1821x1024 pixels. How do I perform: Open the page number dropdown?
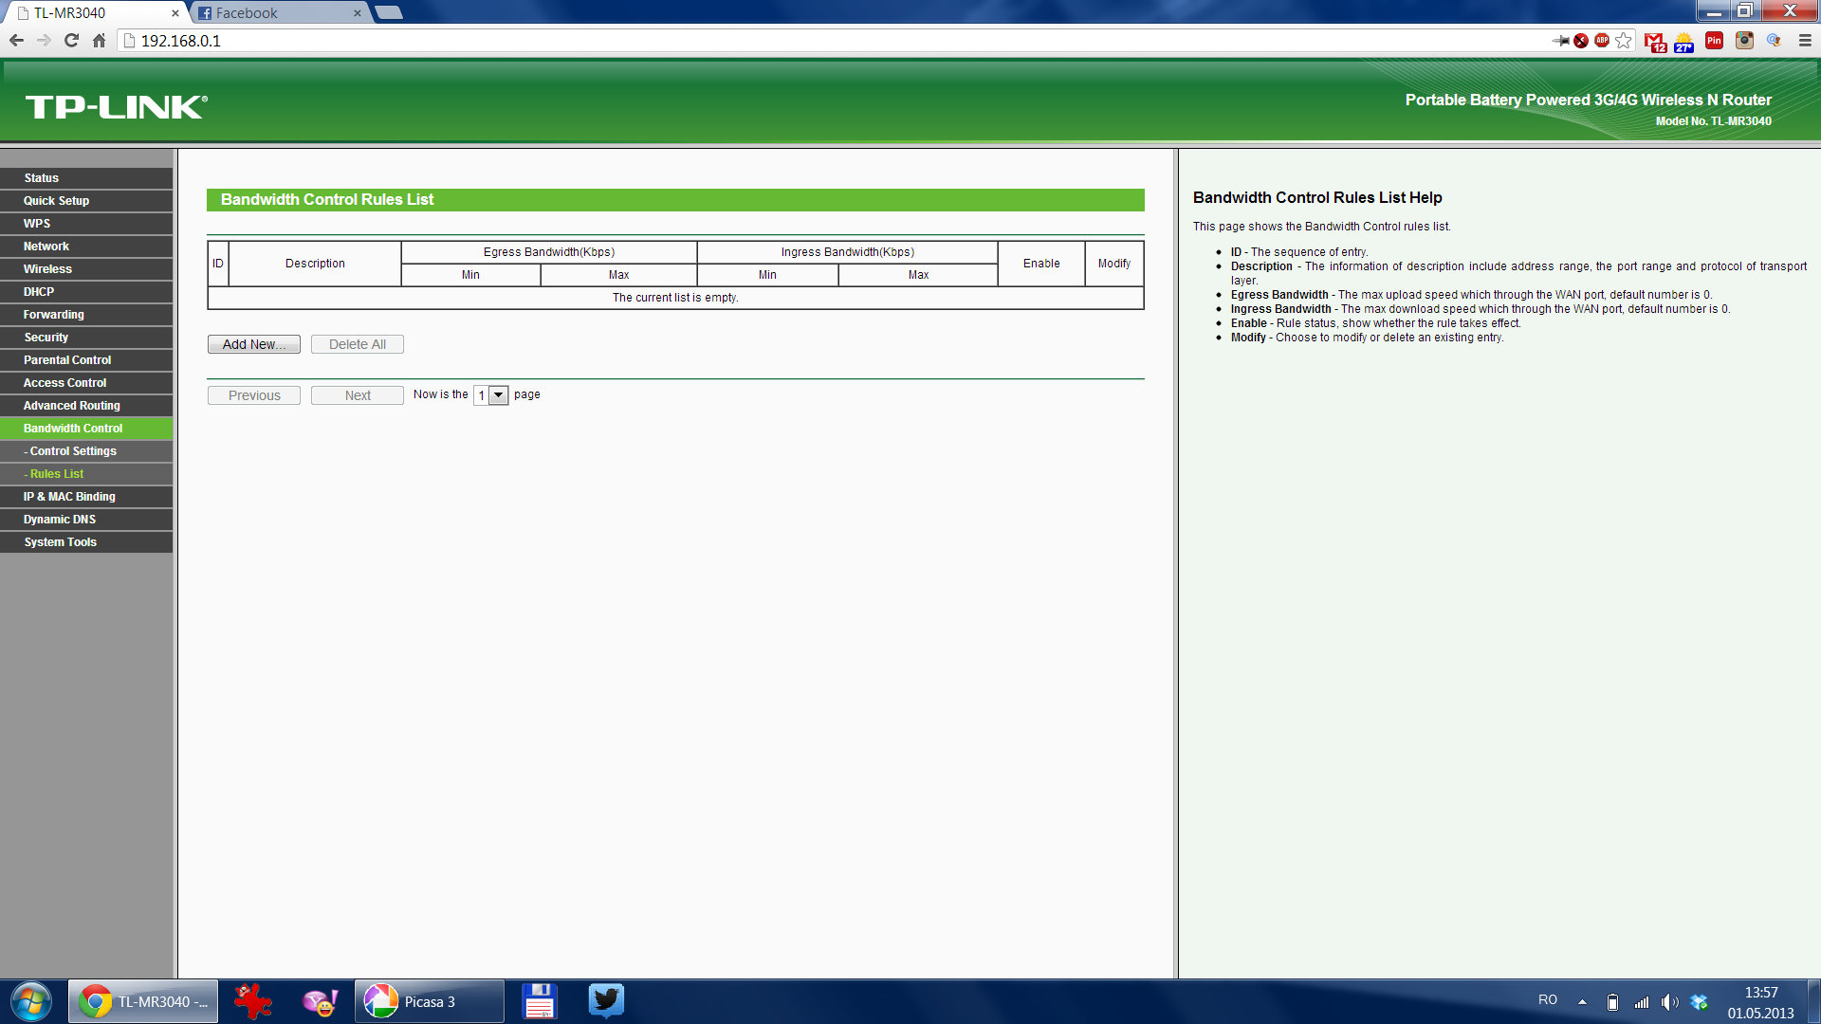[491, 395]
